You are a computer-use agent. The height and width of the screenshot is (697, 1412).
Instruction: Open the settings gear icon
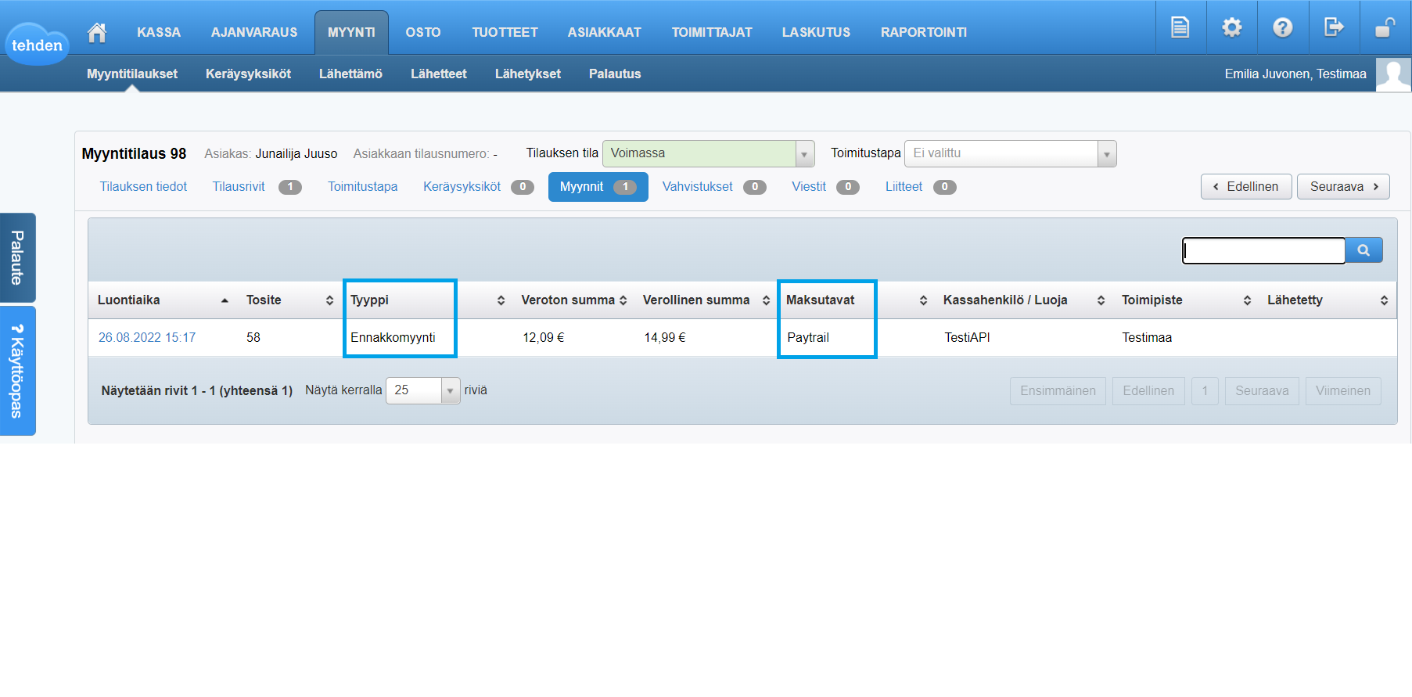[x=1231, y=27]
